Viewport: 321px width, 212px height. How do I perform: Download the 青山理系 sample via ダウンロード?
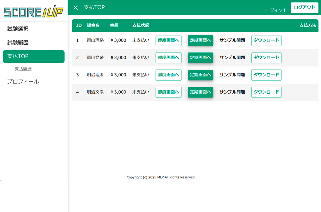tap(266, 40)
